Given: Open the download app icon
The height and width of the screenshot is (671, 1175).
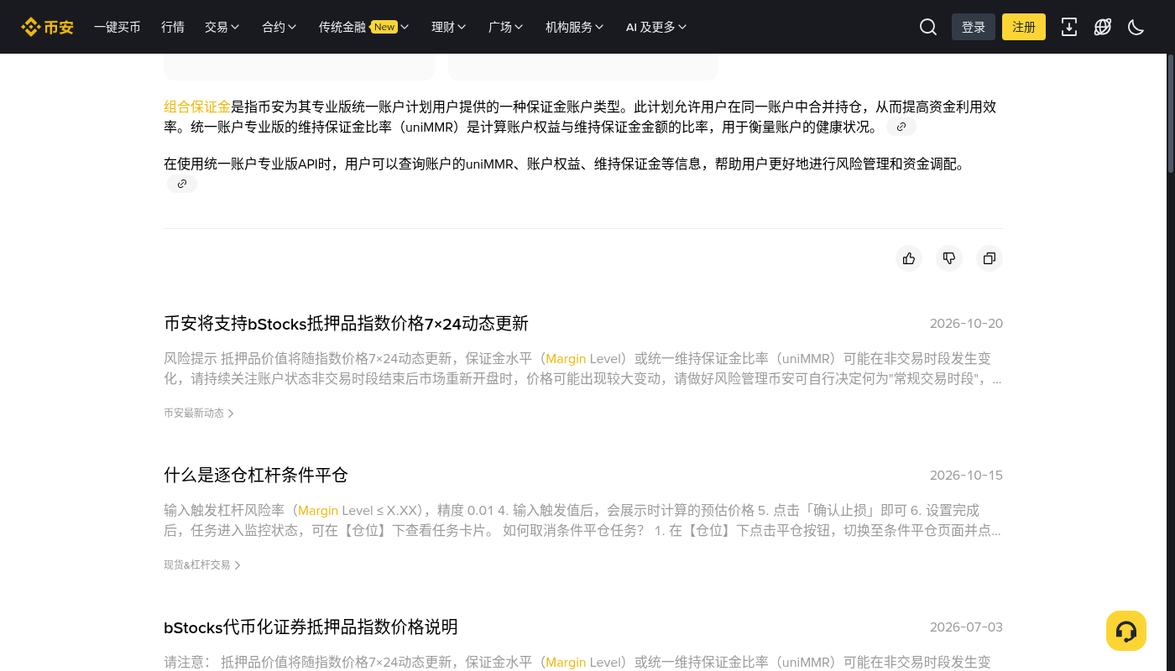Looking at the screenshot, I should 1069,27.
